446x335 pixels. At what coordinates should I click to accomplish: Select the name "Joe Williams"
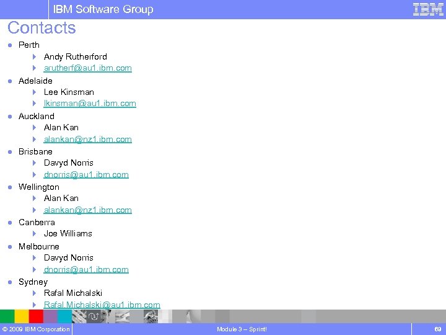pos(68,234)
